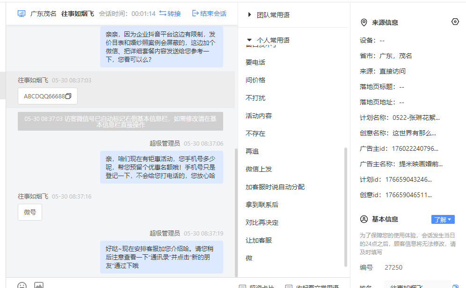Select the 问价格 quick phrase
Image resolution: width=466 pixels, height=288 pixels.
[255, 80]
